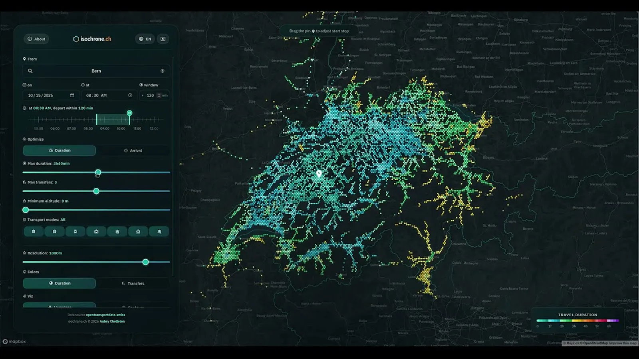This screenshot has width=639, height=359.
Task: Select Arrival under Optimize
Action: 133,150
